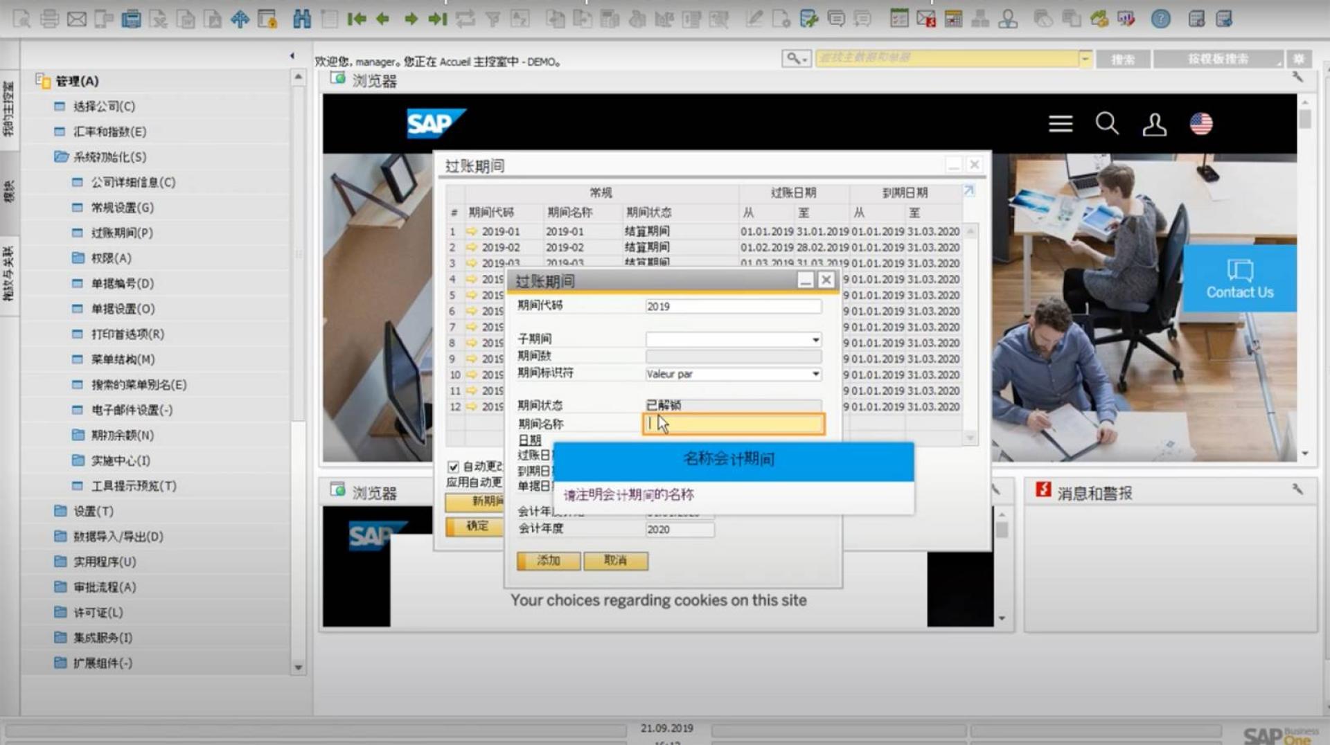
Task: Open the 子期间 dropdown list
Action: pos(815,340)
